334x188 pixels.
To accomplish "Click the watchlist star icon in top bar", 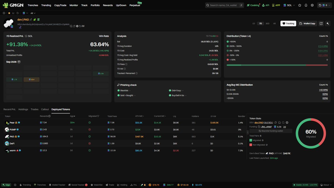I will click(x=300, y=5).
